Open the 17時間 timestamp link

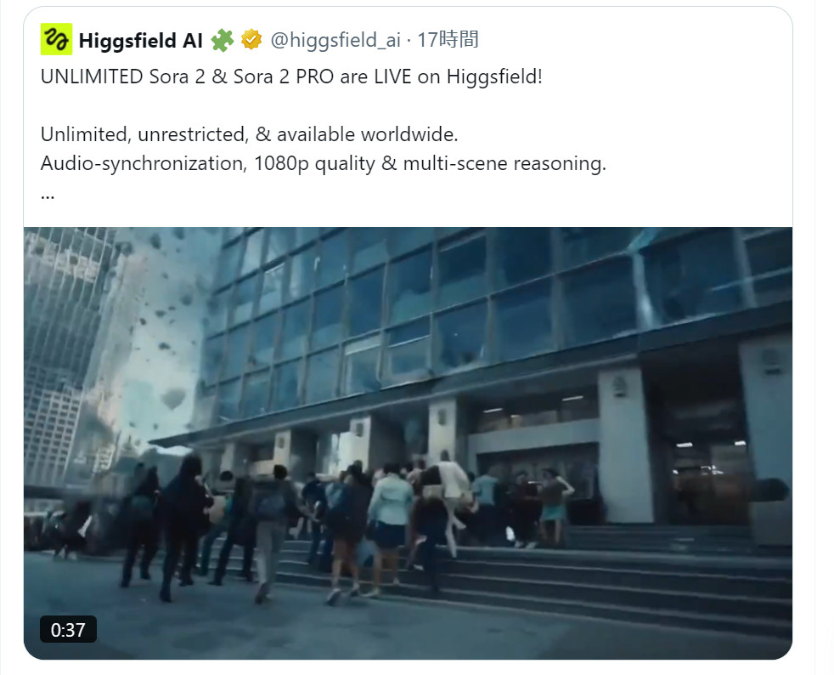448,40
